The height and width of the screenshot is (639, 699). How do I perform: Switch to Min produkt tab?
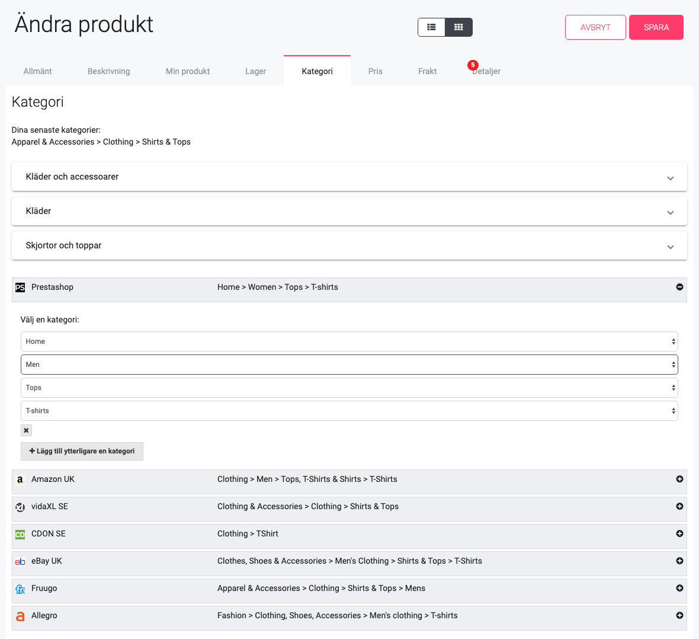click(188, 71)
